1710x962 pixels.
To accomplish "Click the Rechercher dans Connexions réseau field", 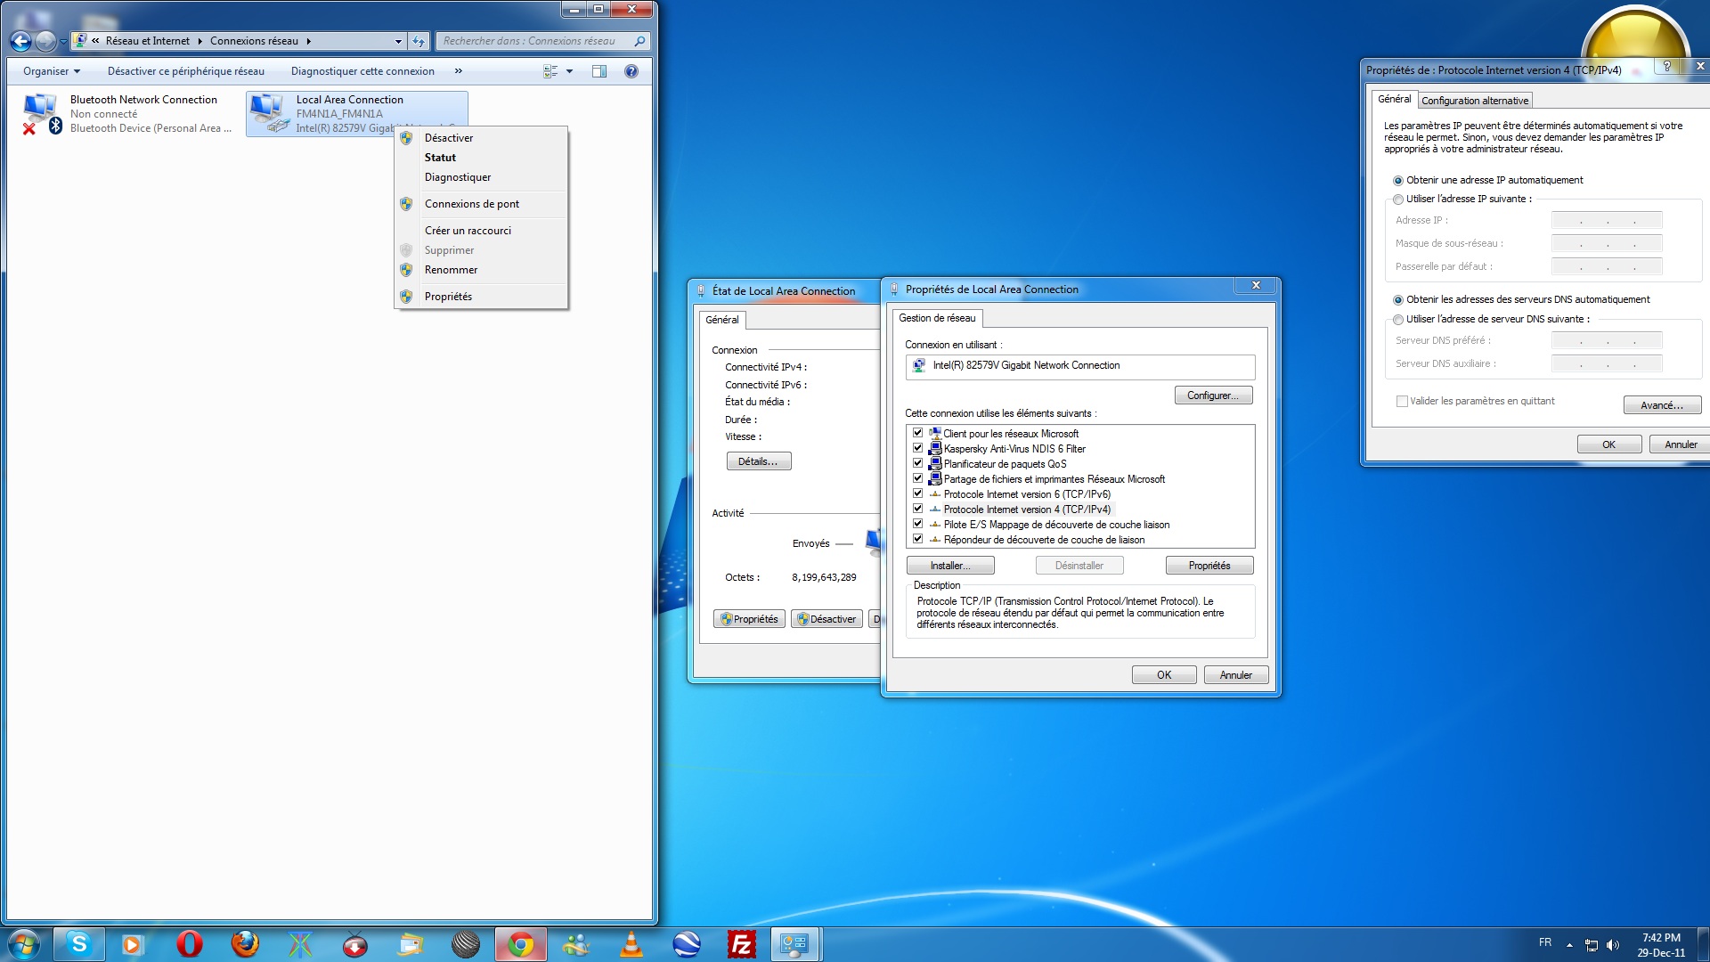I will (534, 41).
